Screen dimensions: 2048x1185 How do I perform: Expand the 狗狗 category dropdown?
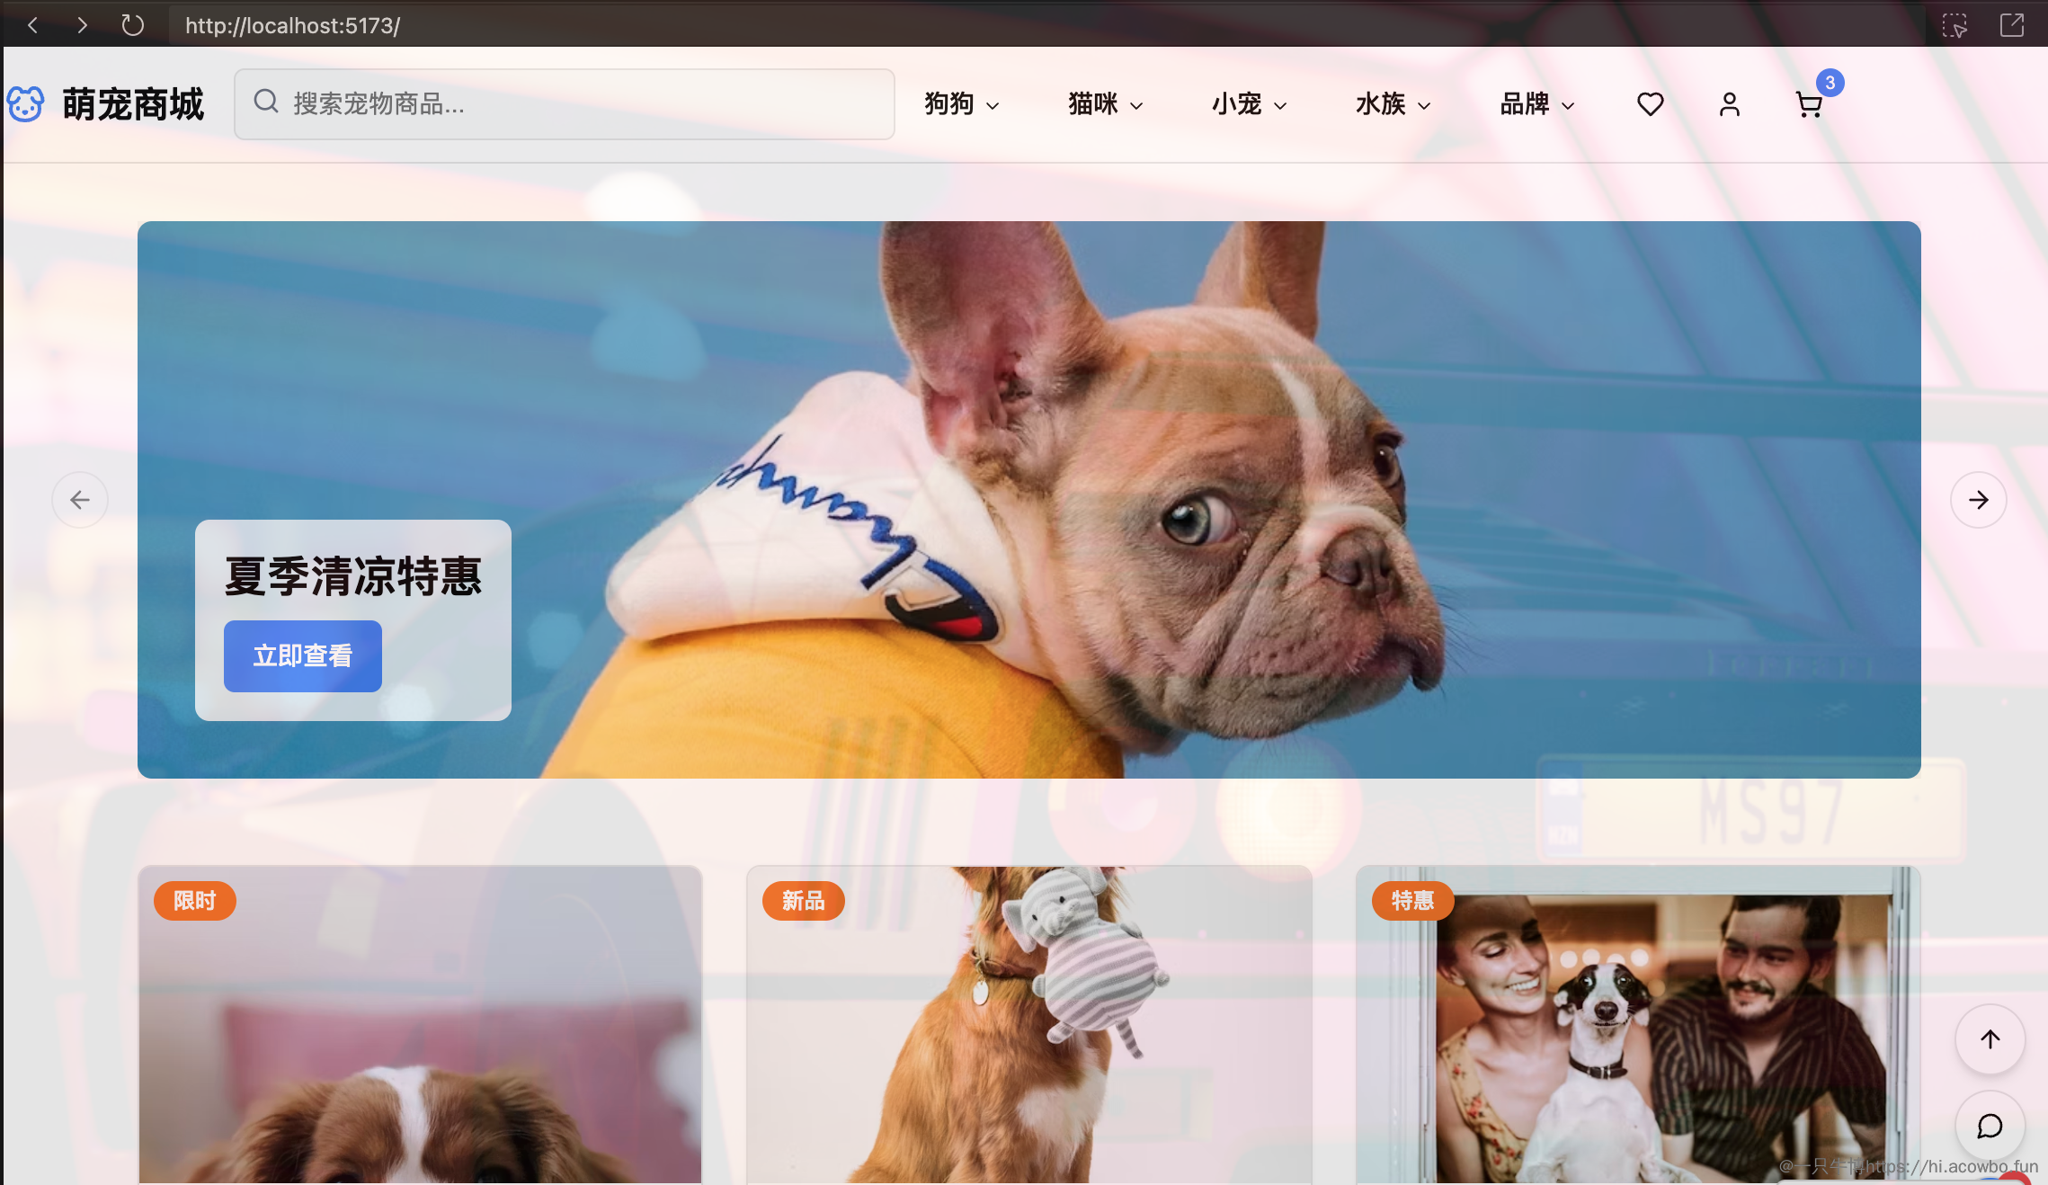click(962, 104)
